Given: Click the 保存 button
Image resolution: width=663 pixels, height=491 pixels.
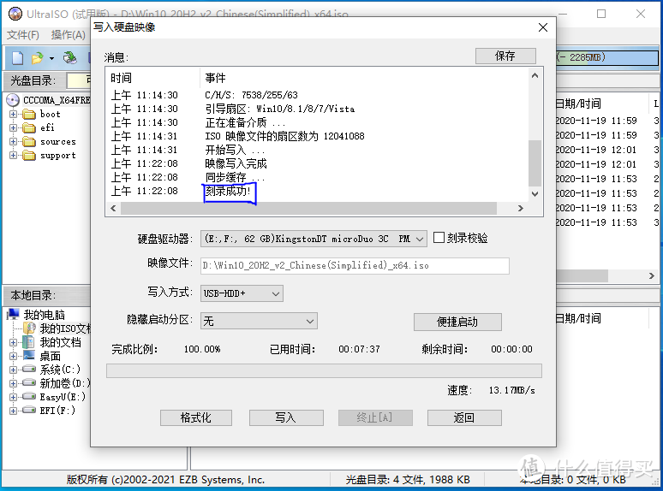Looking at the screenshot, I should click(x=505, y=56).
